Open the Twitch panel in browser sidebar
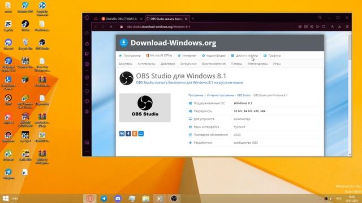This screenshot has height=203, width=362. 87,54
